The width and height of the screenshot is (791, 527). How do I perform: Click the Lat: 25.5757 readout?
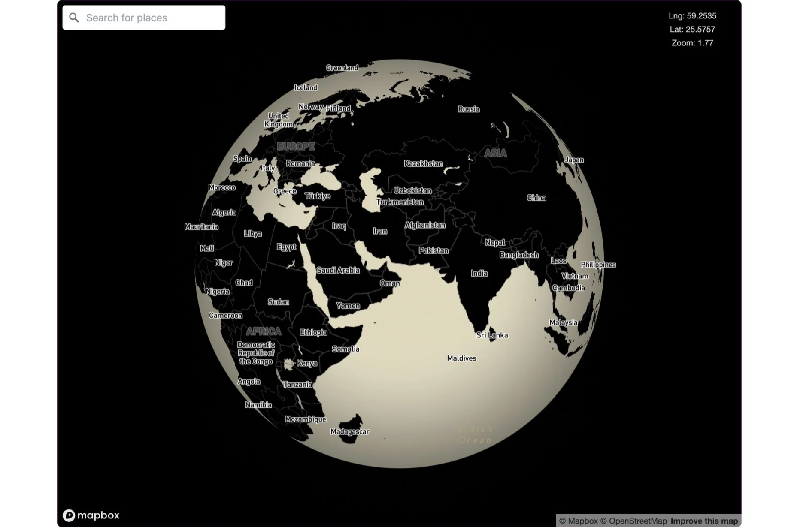pyautogui.click(x=692, y=29)
